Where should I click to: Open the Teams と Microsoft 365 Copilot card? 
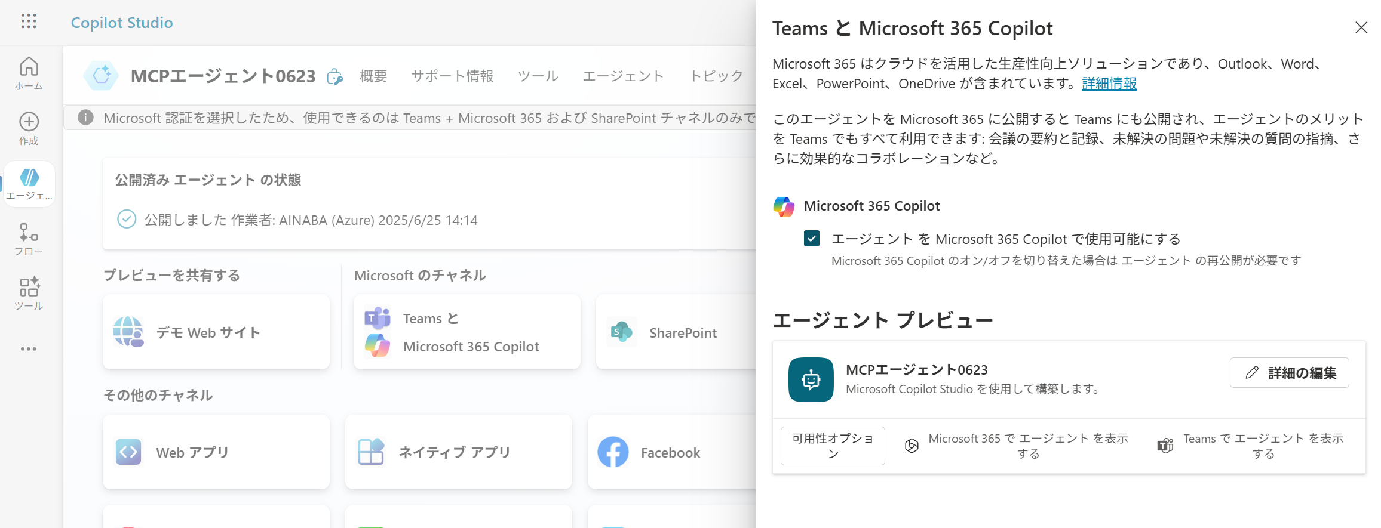(467, 332)
